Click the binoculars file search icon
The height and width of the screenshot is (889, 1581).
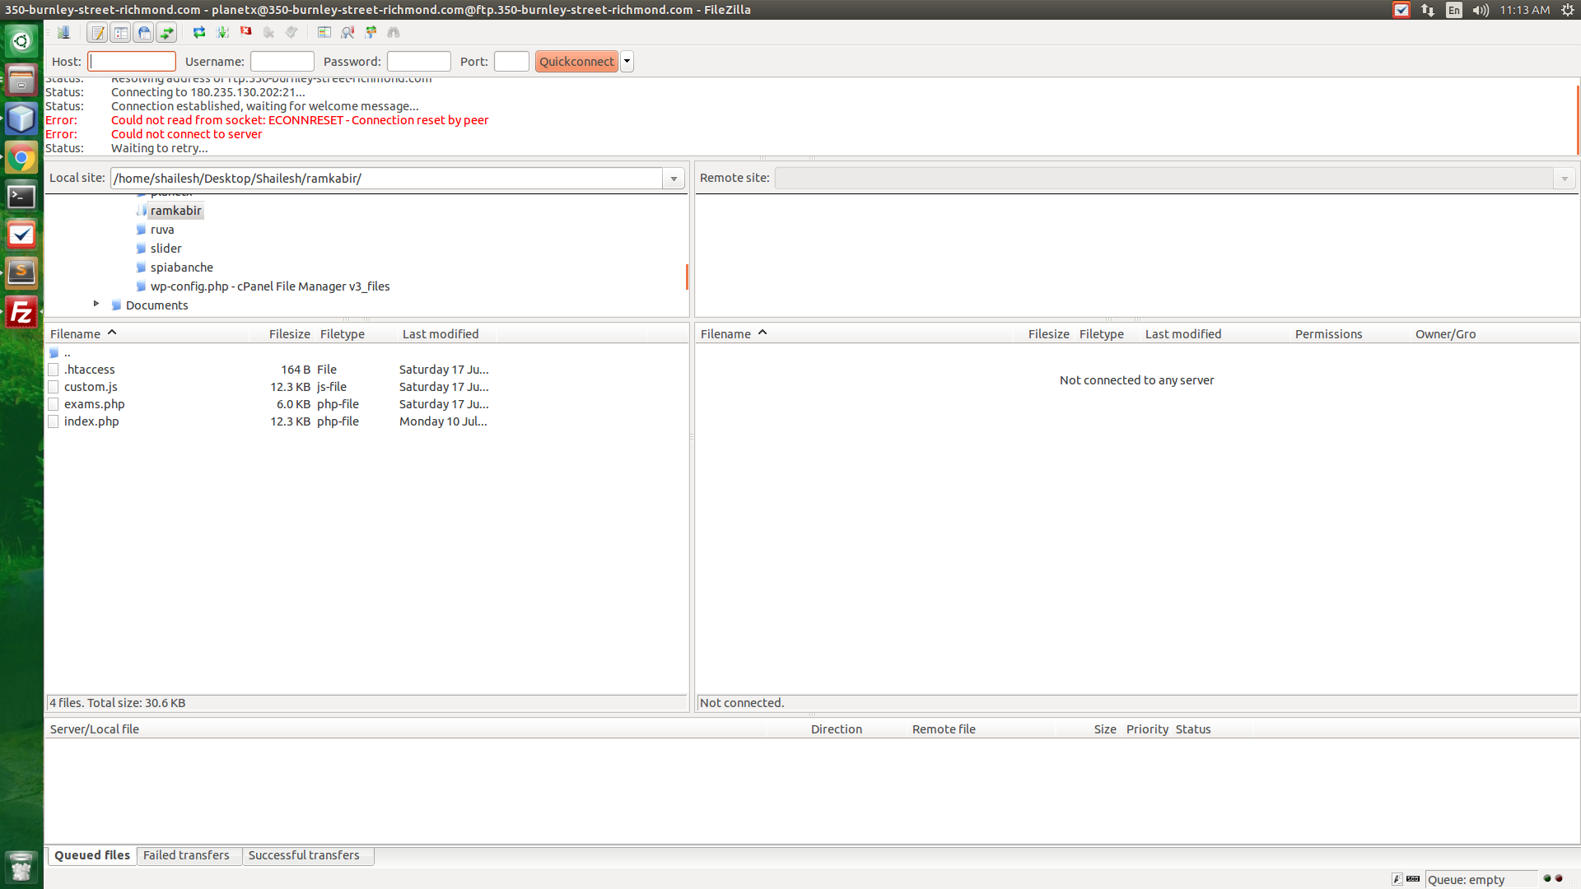click(394, 33)
